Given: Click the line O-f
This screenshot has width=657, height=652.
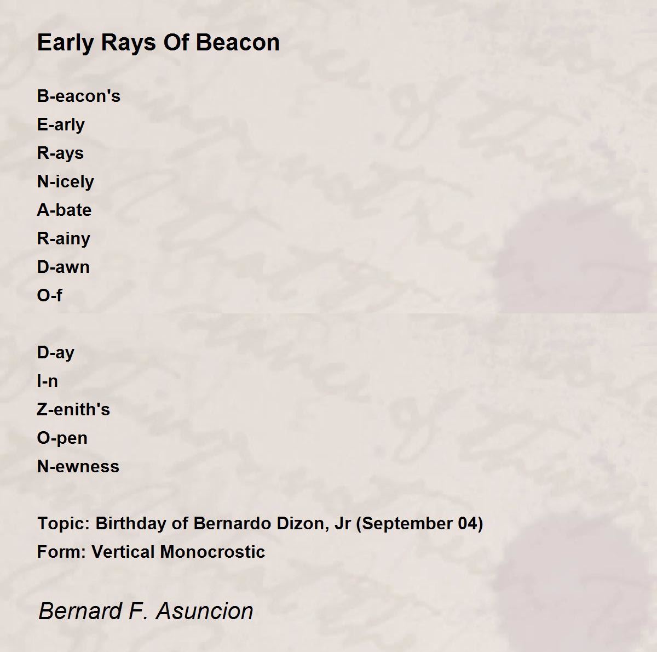Looking at the screenshot, I should pyautogui.click(x=49, y=295).
